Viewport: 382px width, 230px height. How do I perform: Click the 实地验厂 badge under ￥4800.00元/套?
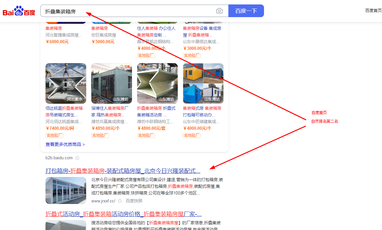146,135
